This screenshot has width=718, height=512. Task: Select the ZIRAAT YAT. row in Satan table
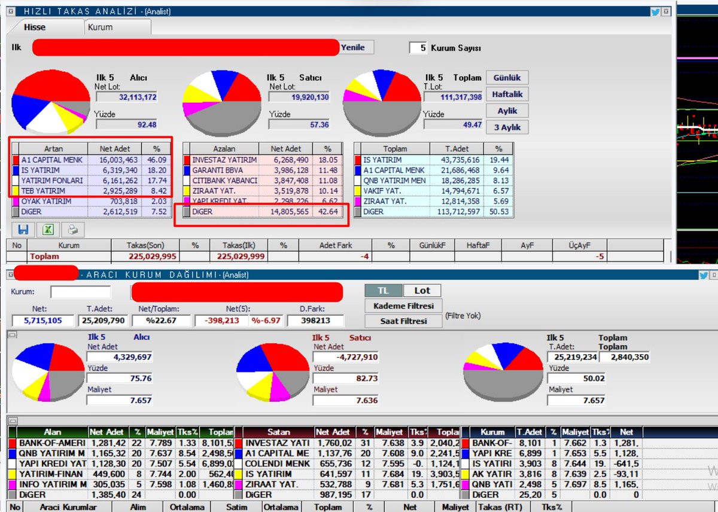pos(348,484)
